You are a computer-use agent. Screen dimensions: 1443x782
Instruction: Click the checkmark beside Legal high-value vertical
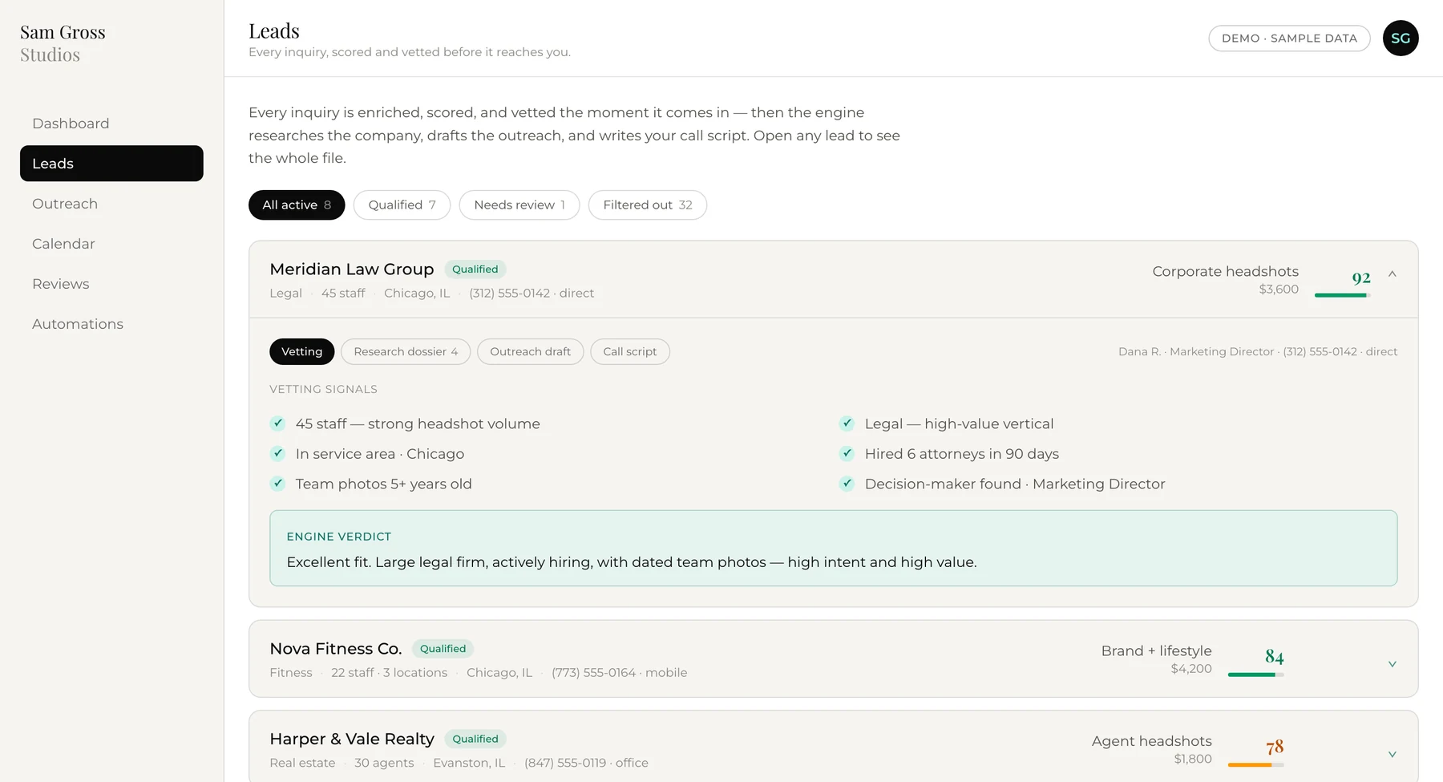coord(847,423)
